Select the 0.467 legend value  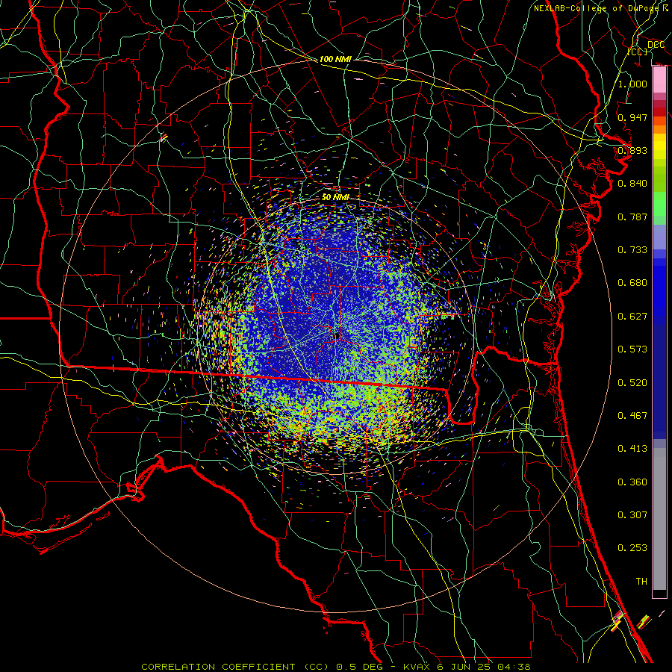click(632, 415)
